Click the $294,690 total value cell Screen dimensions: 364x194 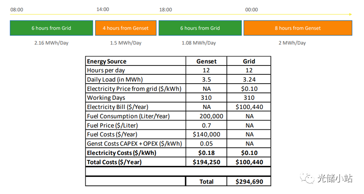click(249, 181)
